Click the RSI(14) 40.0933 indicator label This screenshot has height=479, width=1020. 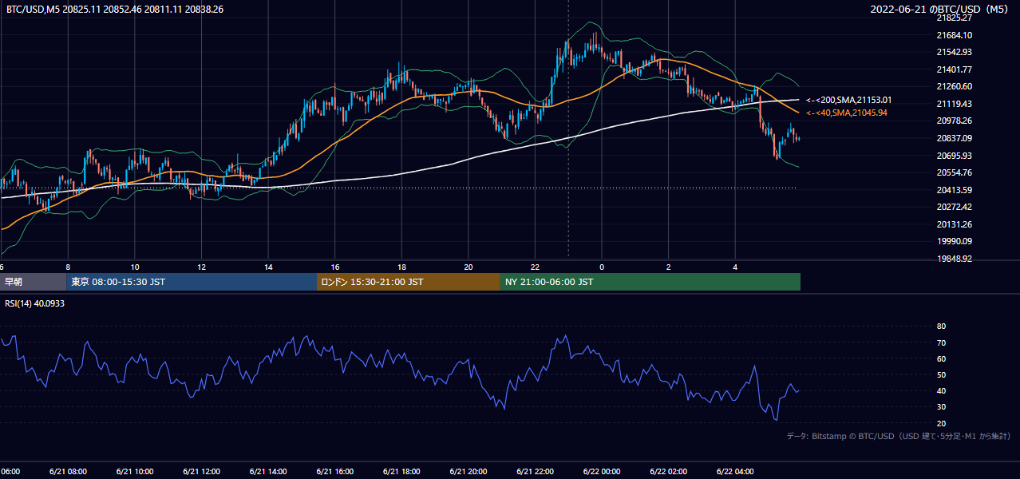[34, 303]
